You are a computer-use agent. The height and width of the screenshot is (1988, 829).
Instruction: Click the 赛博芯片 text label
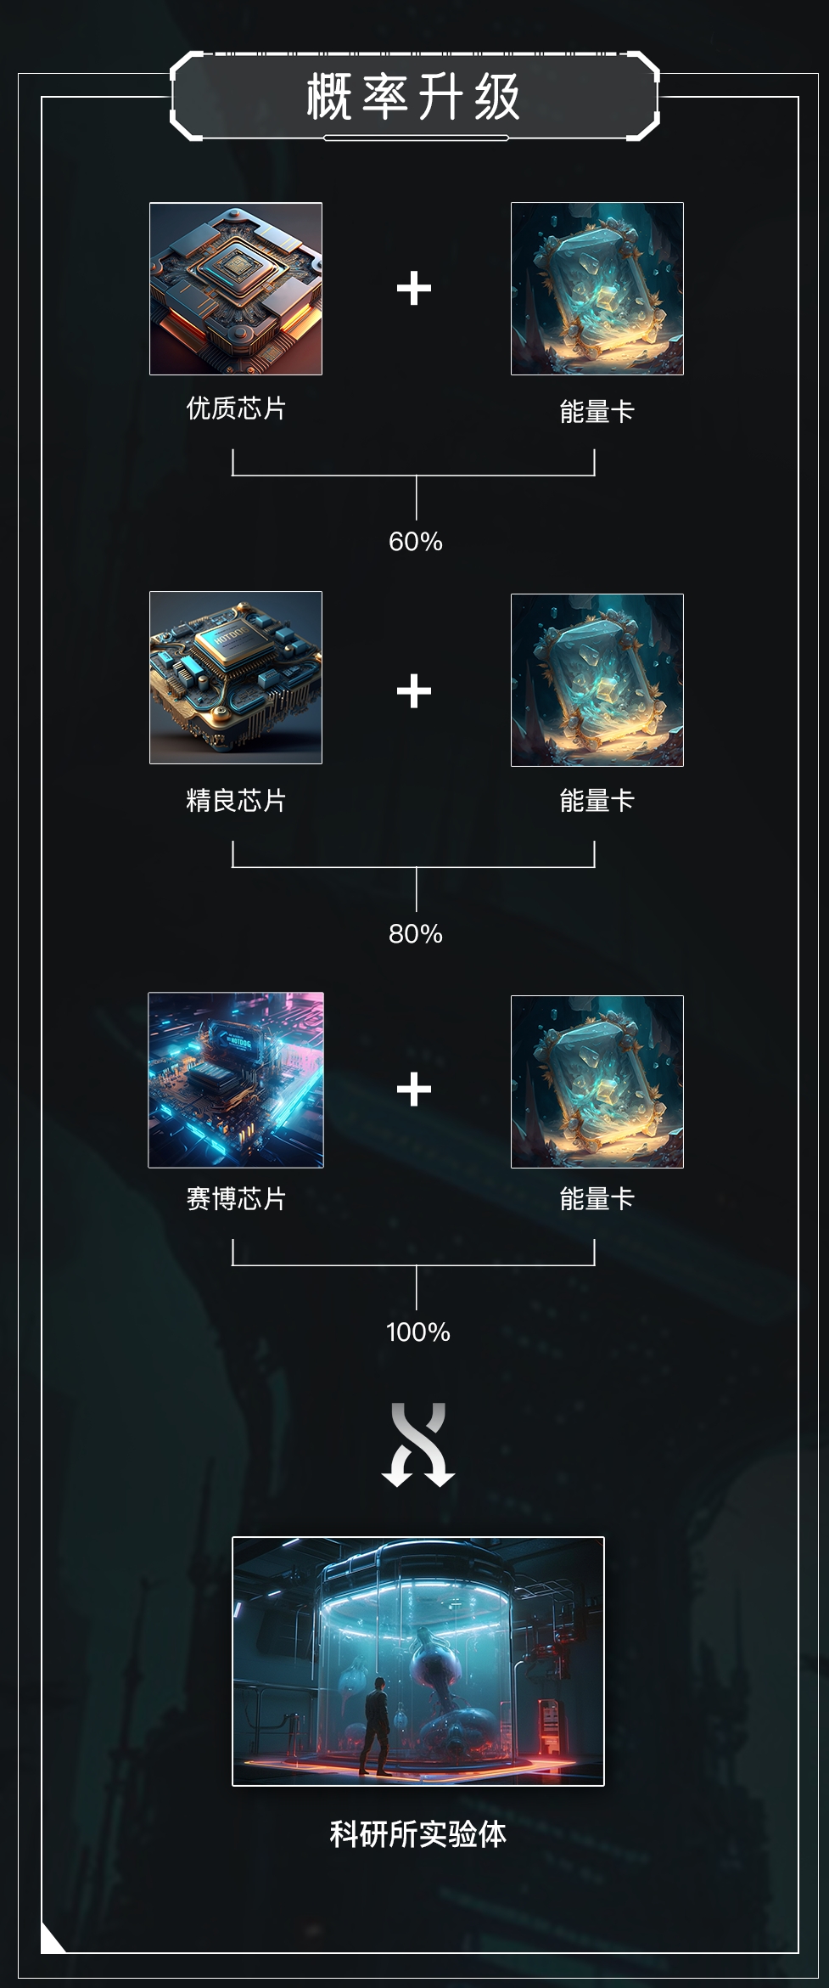click(x=236, y=1199)
